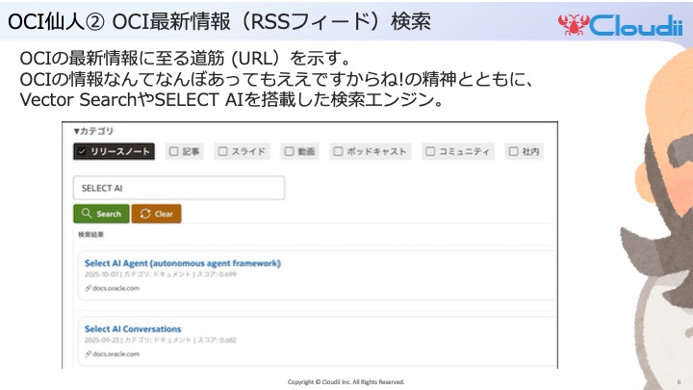Tick the 動画 category checkbox
693x390 pixels.
pyautogui.click(x=288, y=151)
